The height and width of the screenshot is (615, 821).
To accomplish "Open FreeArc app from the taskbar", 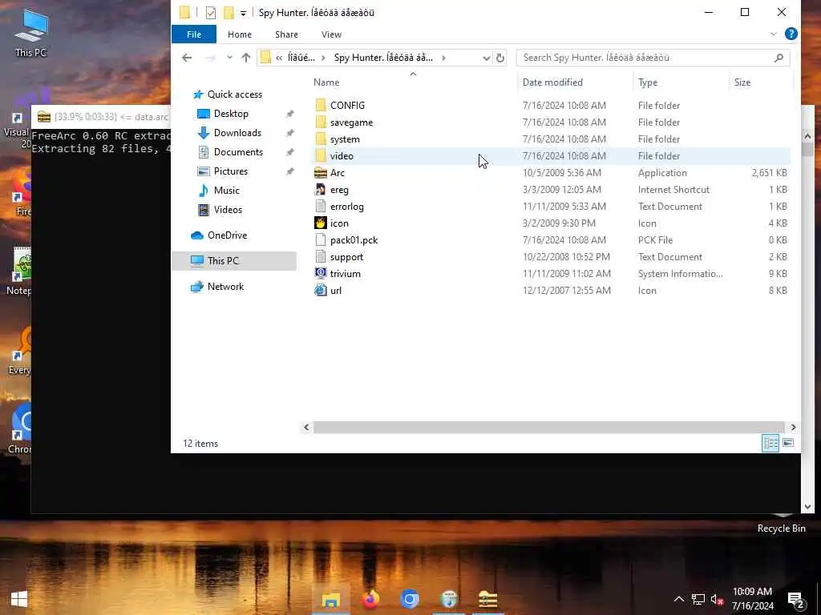I will tap(487, 599).
